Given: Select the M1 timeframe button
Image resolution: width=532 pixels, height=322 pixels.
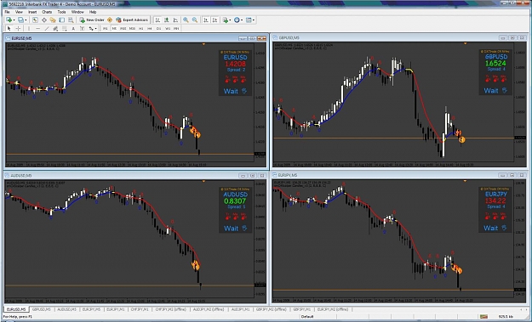Looking at the screenshot, I should tap(106, 28).
